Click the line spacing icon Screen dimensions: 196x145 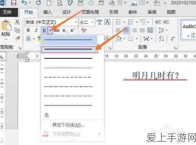161,30
